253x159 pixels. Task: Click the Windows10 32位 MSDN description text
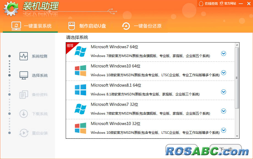[155, 132]
